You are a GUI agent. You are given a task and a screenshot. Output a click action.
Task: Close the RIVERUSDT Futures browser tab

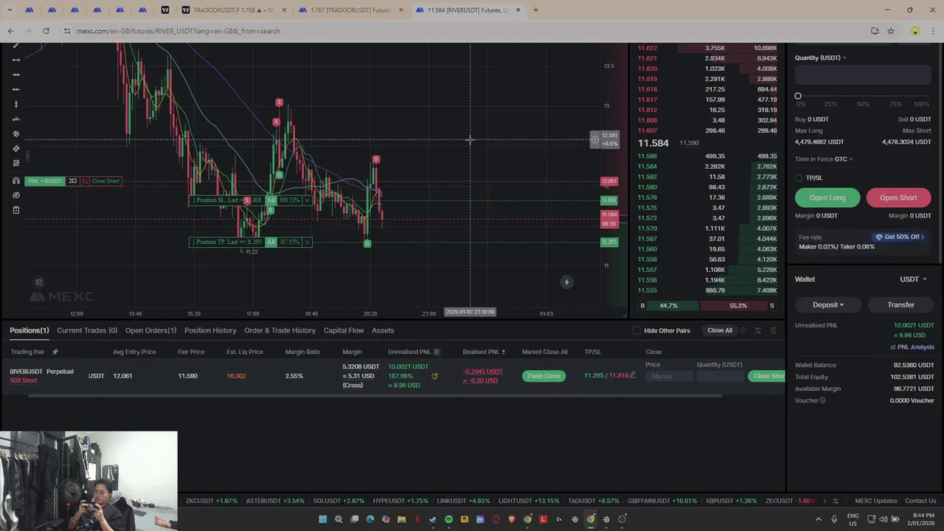click(518, 10)
